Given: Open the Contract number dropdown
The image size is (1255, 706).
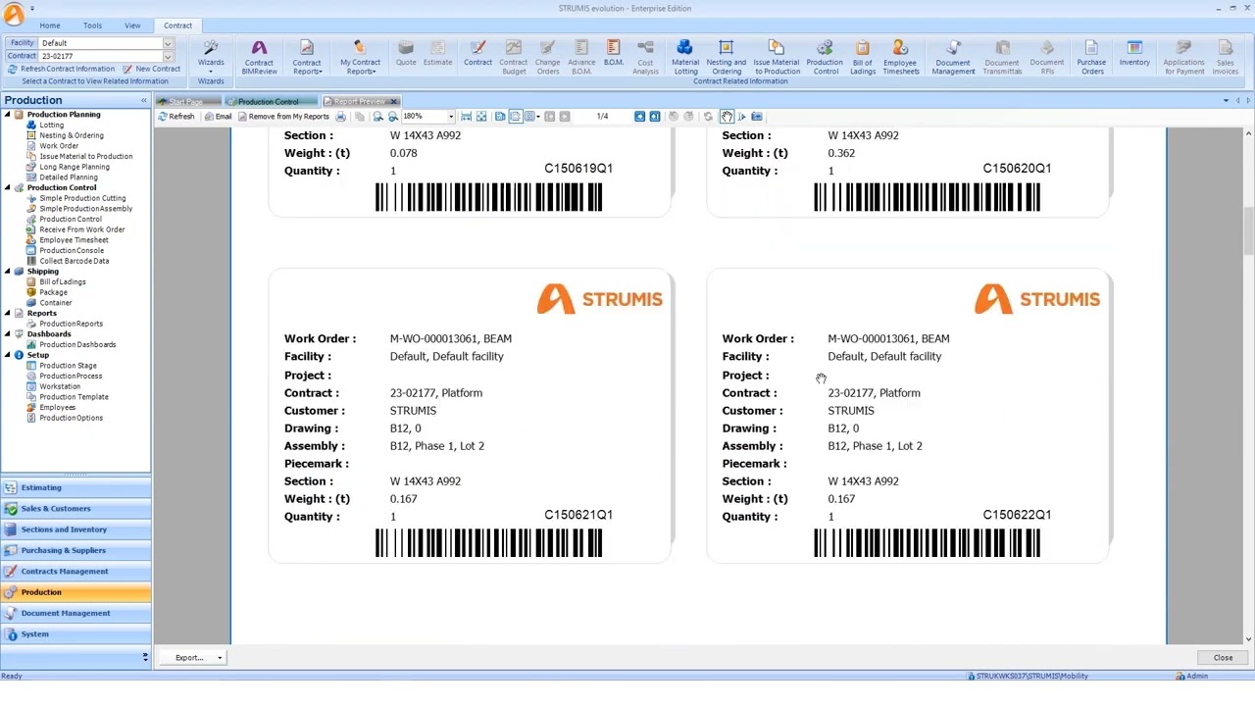Looking at the screenshot, I should pyautogui.click(x=168, y=56).
